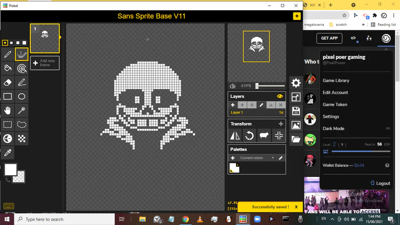Image resolution: width=400 pixels, height=225 pixels.
Task: Click the wallet balance help icon
Action: 387,165
